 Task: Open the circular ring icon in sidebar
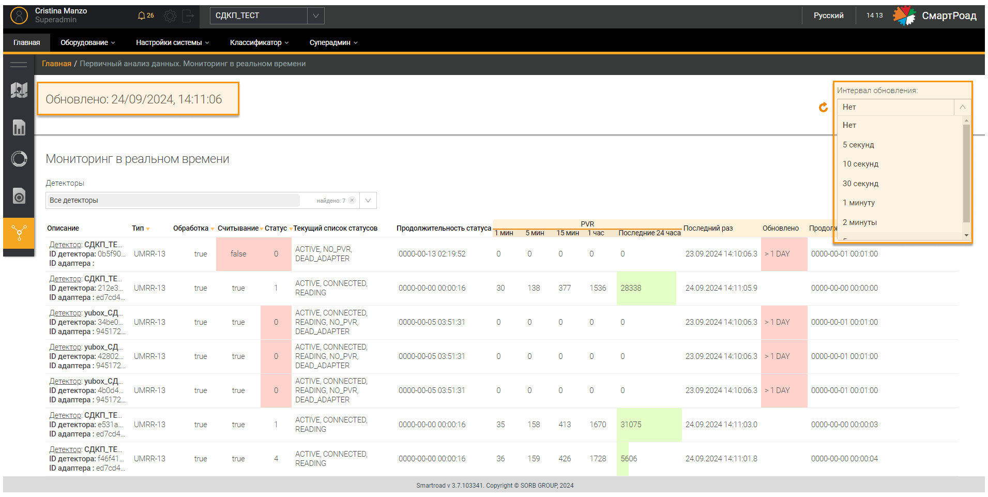point(19,159)
